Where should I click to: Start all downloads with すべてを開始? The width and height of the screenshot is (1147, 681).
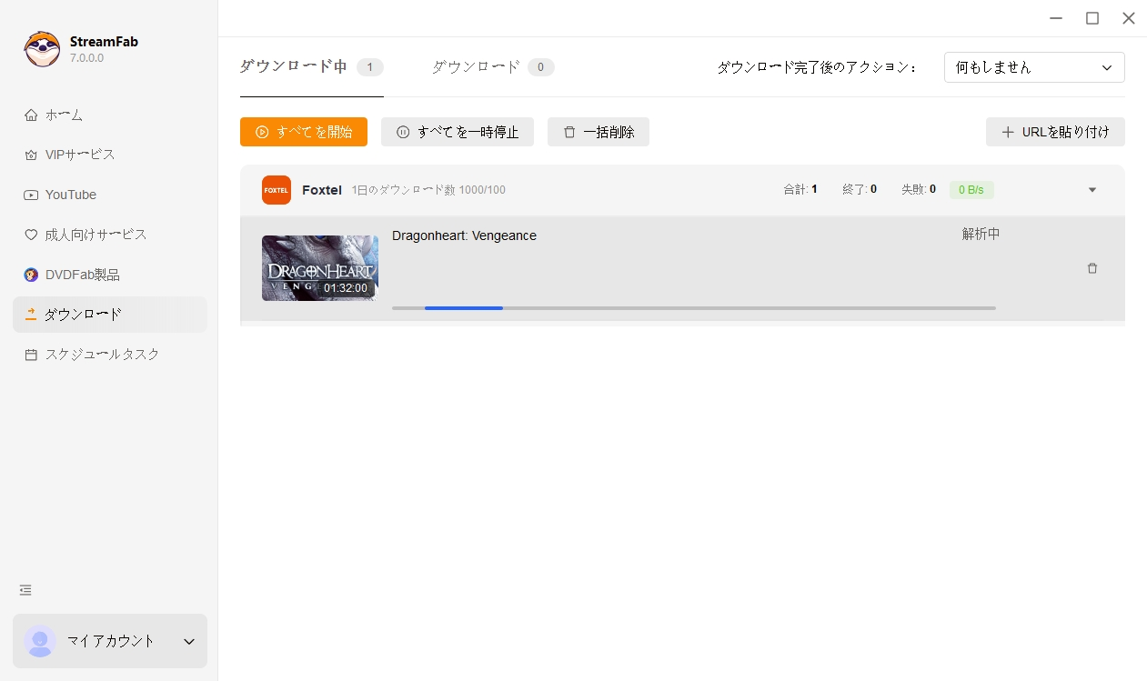[303, 132]
